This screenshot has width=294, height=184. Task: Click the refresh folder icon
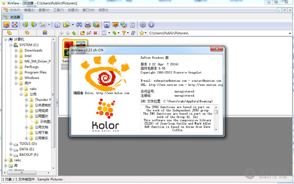(133, 33)
